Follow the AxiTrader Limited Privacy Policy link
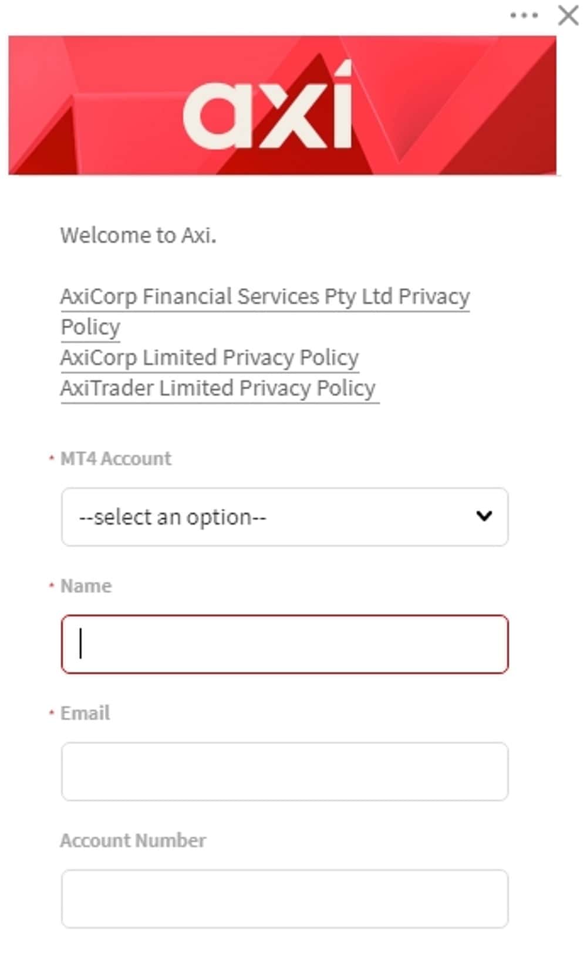587x966 pixels. (x=218, y=388)
